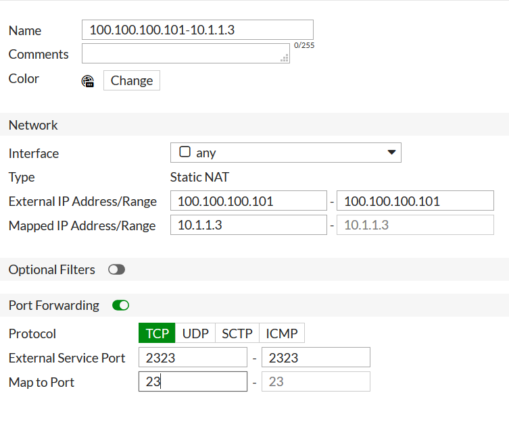Click the Comments label

39,54
